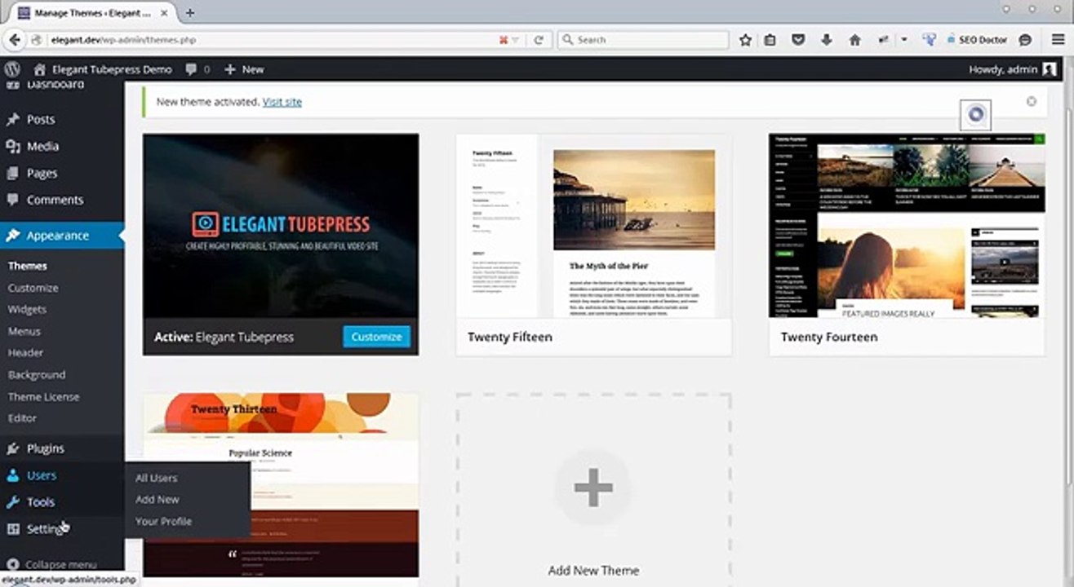Click the Plugins plug icon in the sidebar
The width and height of the screenshot is (1074, 587).
(x=12, y=448)
